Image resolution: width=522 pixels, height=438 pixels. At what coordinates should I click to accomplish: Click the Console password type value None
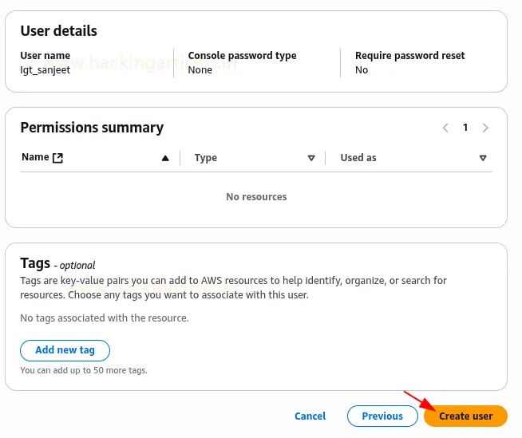click(200, 70)
